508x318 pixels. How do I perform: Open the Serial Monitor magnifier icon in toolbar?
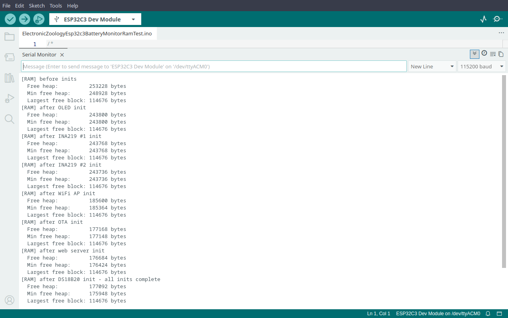coord(498,19)
